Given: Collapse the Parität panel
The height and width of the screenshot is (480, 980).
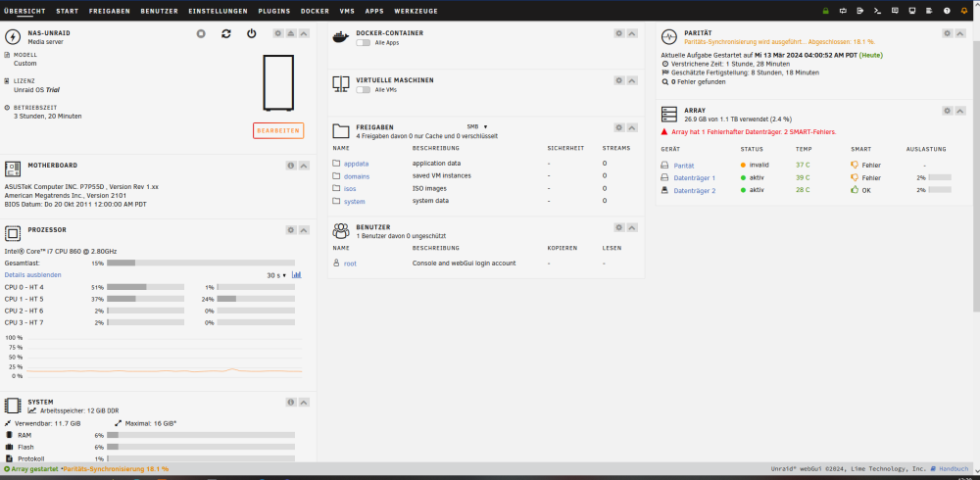Looking at the screenshot, I should click(960, 33).
